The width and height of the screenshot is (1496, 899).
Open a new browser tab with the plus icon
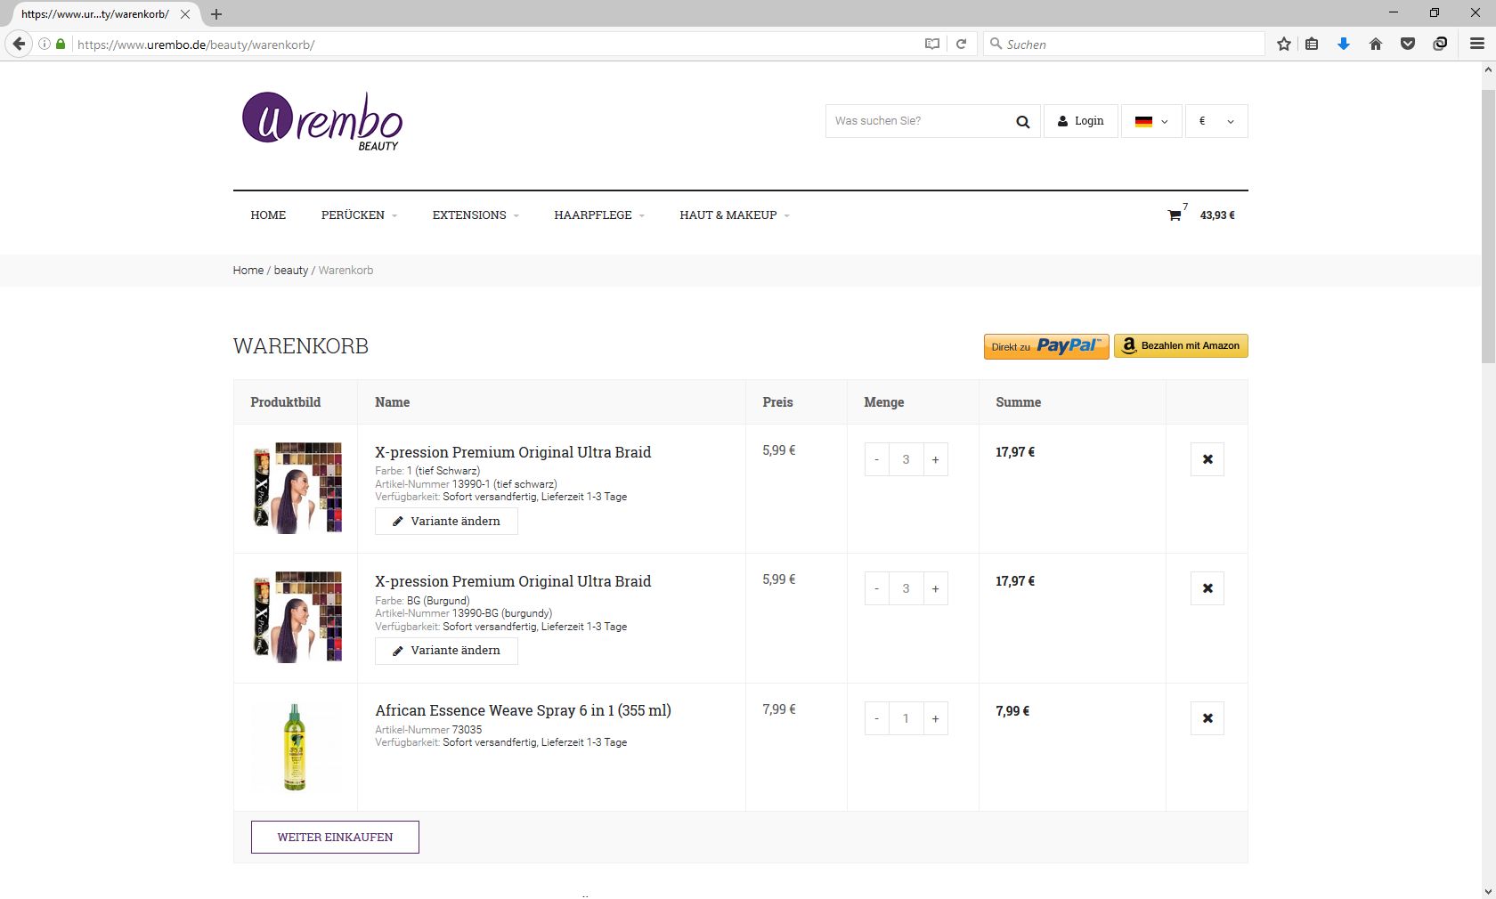216,14
